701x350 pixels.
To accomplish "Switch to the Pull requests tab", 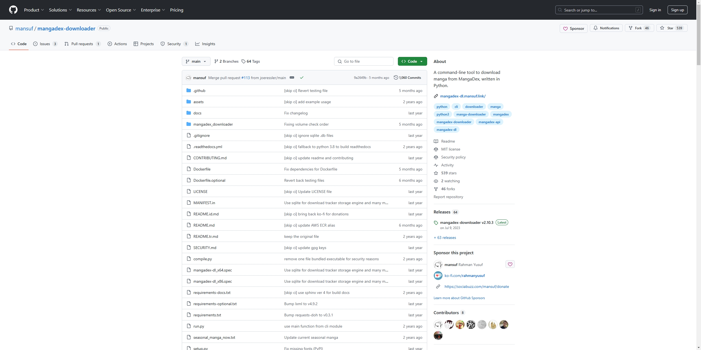I will pyautogui.click(x=83, y=44).
